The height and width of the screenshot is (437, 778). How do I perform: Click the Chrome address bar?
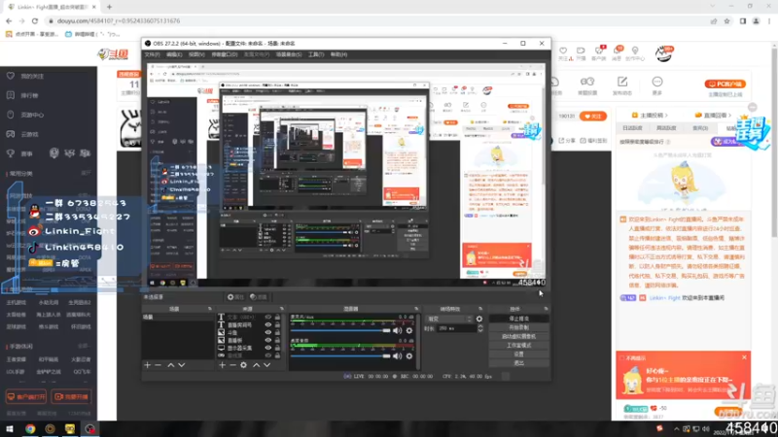(377, 20)
